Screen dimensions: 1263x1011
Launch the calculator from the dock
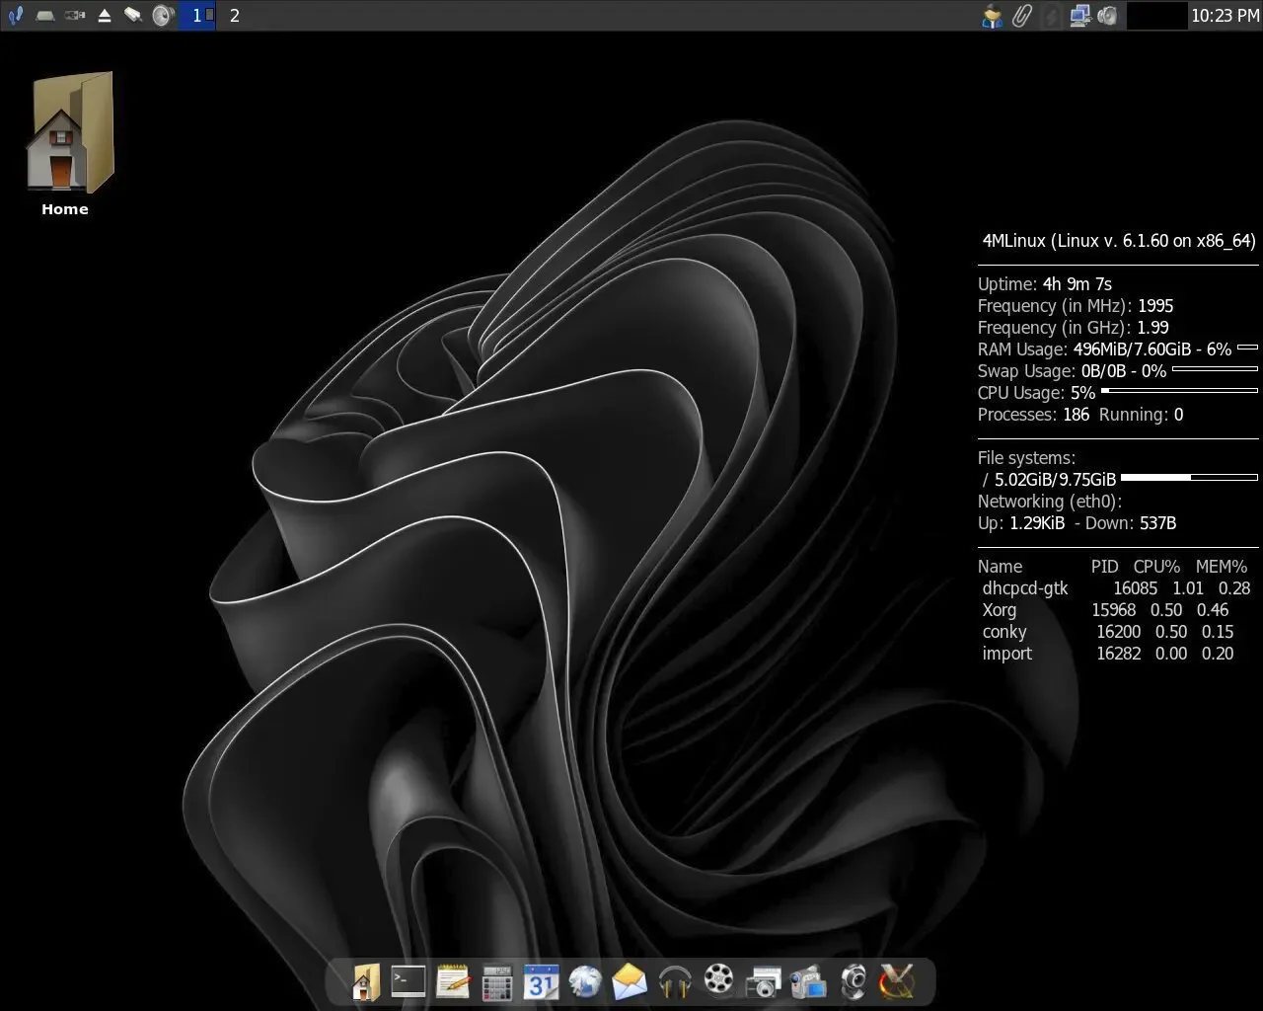(x=496, y=982)
